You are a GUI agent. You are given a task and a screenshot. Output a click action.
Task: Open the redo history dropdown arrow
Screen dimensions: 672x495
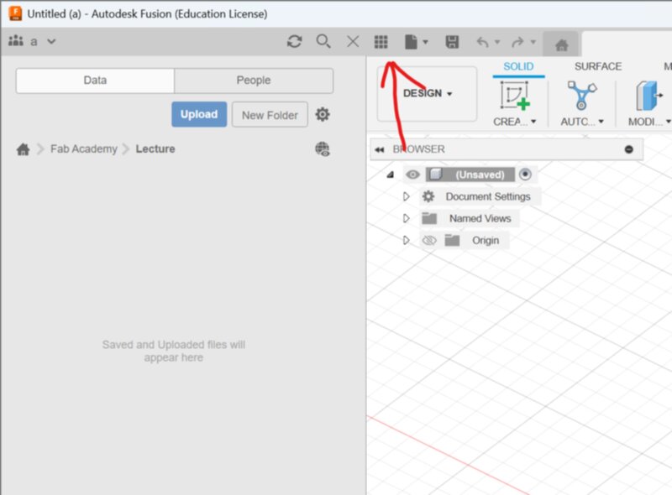coord(533,42)
